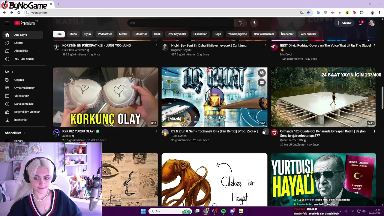Screen dimensions: 384x216
Task: Open Spotify from the taskbar
Action: pyautogui.click(x=223, y=211)
